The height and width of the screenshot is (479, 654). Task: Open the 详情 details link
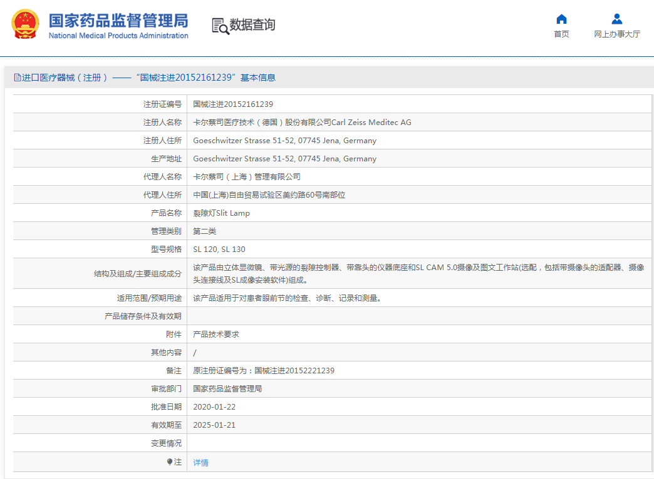[x=200, y=462]
